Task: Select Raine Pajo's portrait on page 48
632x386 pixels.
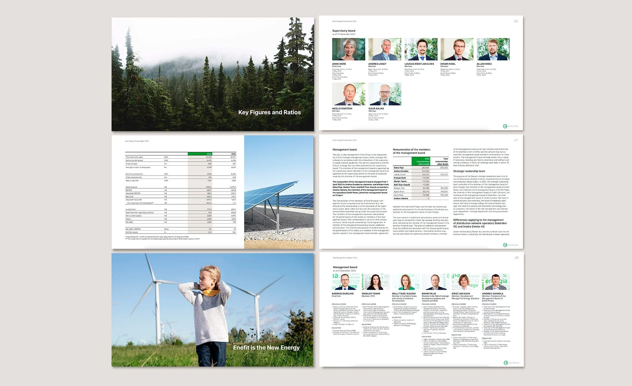Action: [x=435, y=282]
